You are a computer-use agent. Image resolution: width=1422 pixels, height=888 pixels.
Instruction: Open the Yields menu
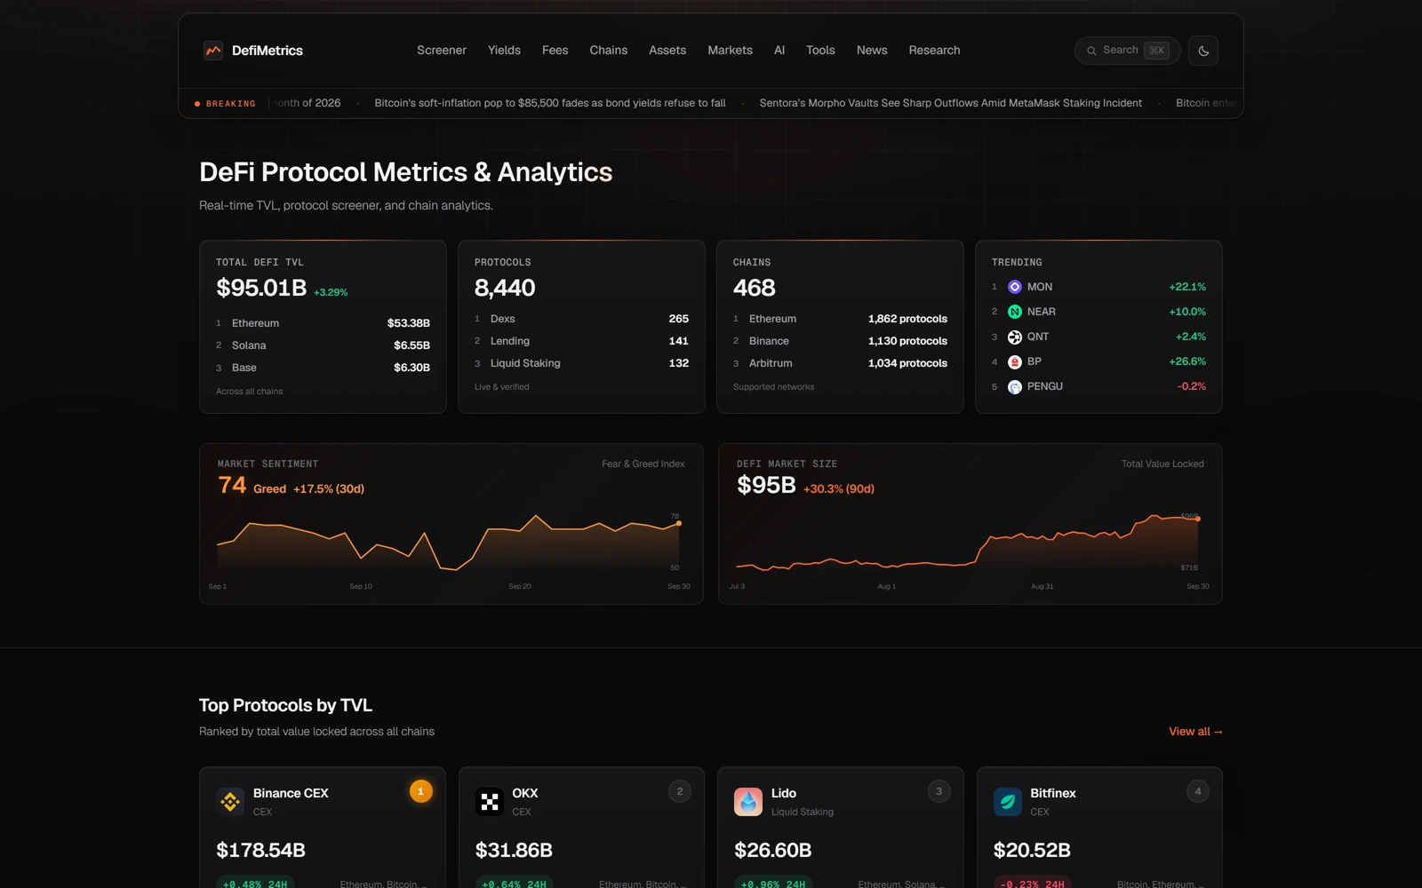tap(504, 51)
